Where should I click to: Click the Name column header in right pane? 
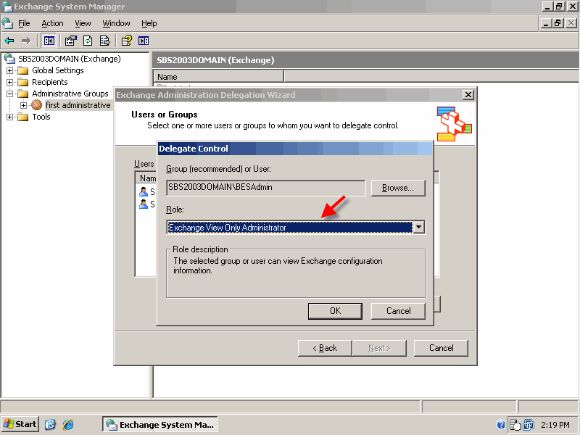tap(219, 77)
